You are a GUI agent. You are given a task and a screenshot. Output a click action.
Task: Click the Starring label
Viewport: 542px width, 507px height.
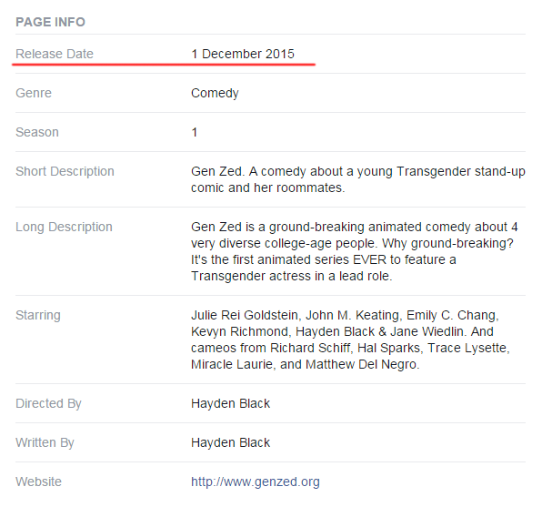38,315
